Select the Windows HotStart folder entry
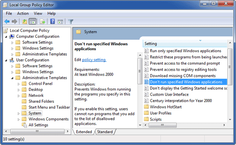 click(166, 107)
